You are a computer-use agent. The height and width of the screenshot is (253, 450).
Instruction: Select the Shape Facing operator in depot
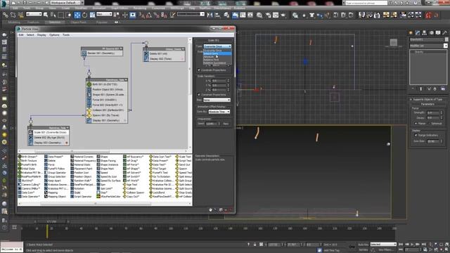click(106, 161)
